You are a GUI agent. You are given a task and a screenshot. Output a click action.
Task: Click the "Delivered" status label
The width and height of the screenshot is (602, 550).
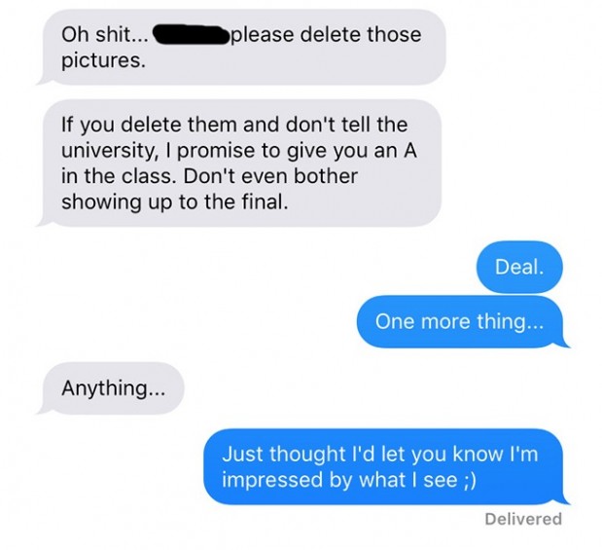click(x=523, y=519)
